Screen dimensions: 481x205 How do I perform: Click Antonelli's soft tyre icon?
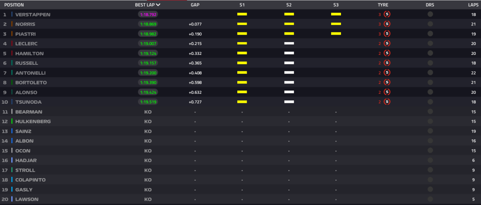tap(387, 73)
